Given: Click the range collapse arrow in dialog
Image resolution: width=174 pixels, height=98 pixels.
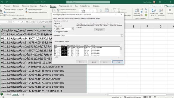Looking at the screenshot, I should [122, 36].
